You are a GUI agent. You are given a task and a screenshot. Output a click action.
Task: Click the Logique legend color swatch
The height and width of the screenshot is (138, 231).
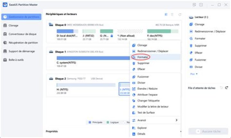click(108, 122)
